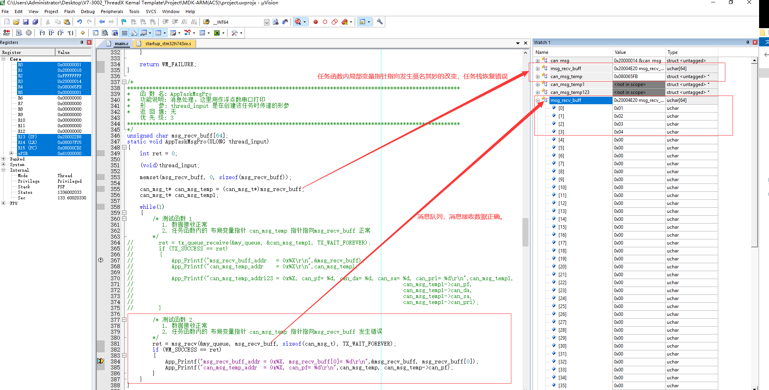The image size is (769, 390).
Task: Reset the CPU using the RST icon
Action: click(x=7, y=33)
